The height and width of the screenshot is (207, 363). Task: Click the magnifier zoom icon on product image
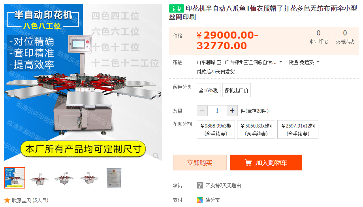tap(156, 156)
